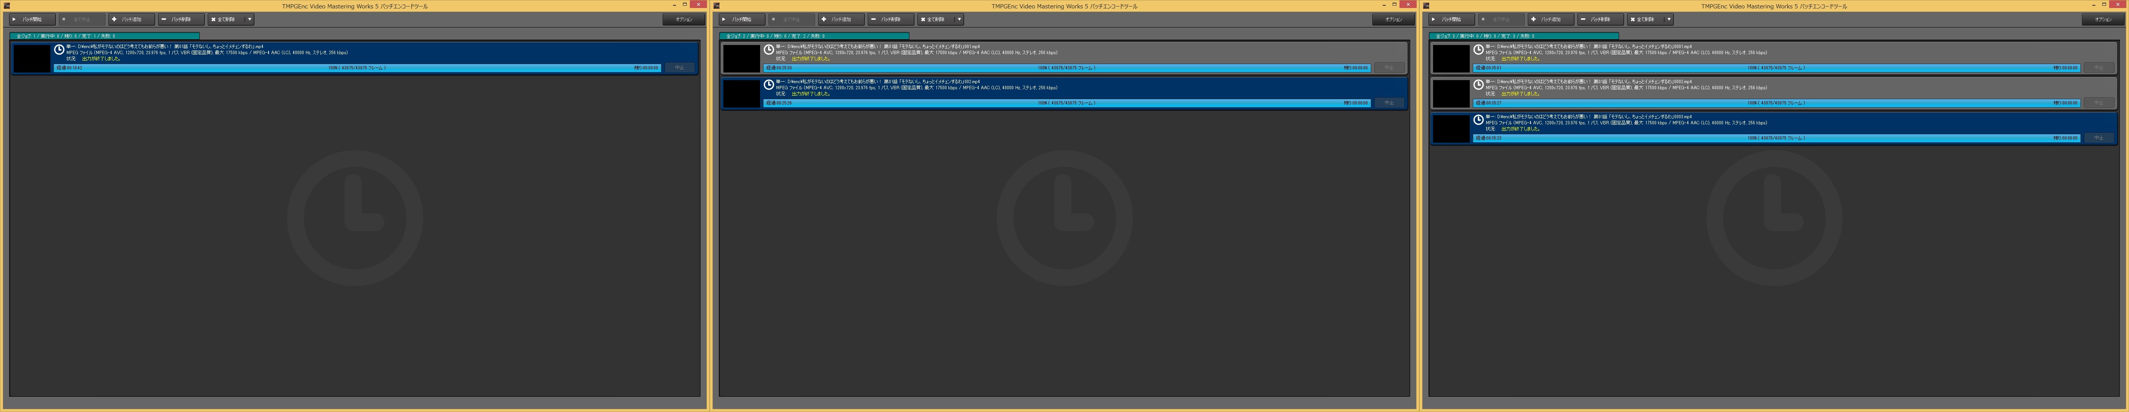Expand 全て削除 dropdown arrow in the leftmost window
2129x412 pixels.
[x=249, y=19]
